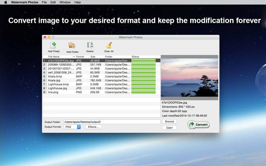Click progress bar of Koala.jpg row
This screenshot has height=166, width=266.
pyautogui.click(x=143, y=80)
